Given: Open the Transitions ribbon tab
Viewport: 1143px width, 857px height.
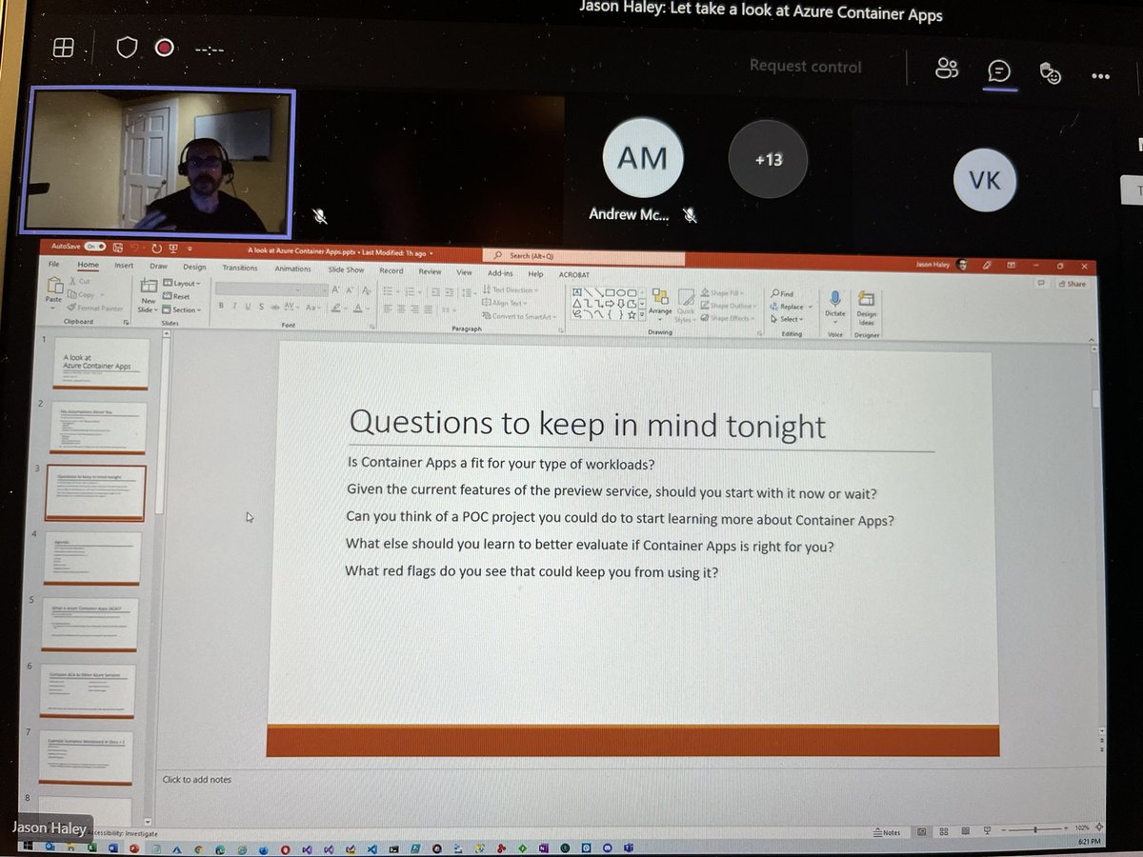Looking at the screenshot, I should (x=240, y=268).
